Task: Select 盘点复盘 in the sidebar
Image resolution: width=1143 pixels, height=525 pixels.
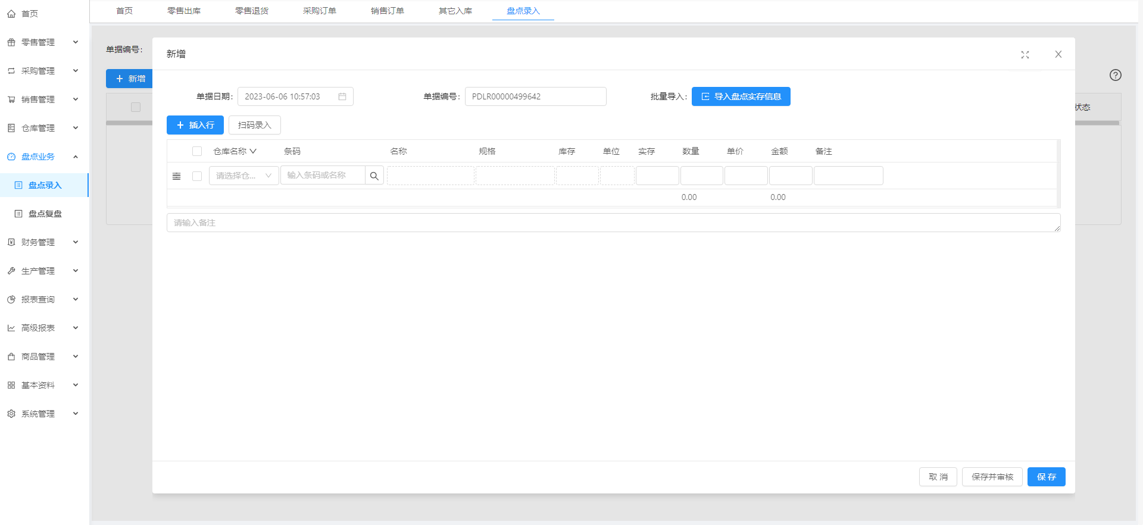Action: [x=45, y=214]
